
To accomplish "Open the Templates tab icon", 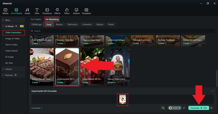I will 86,10.
